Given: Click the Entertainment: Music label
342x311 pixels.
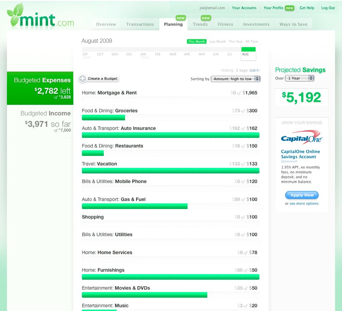Looking at the screenshot, I should coord(105,305).
